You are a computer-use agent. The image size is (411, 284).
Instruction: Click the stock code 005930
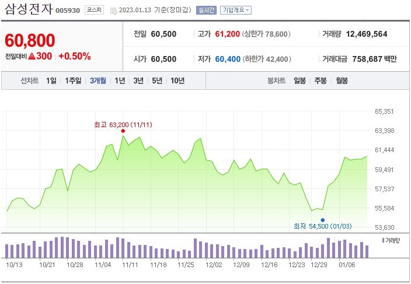[68, 10]
